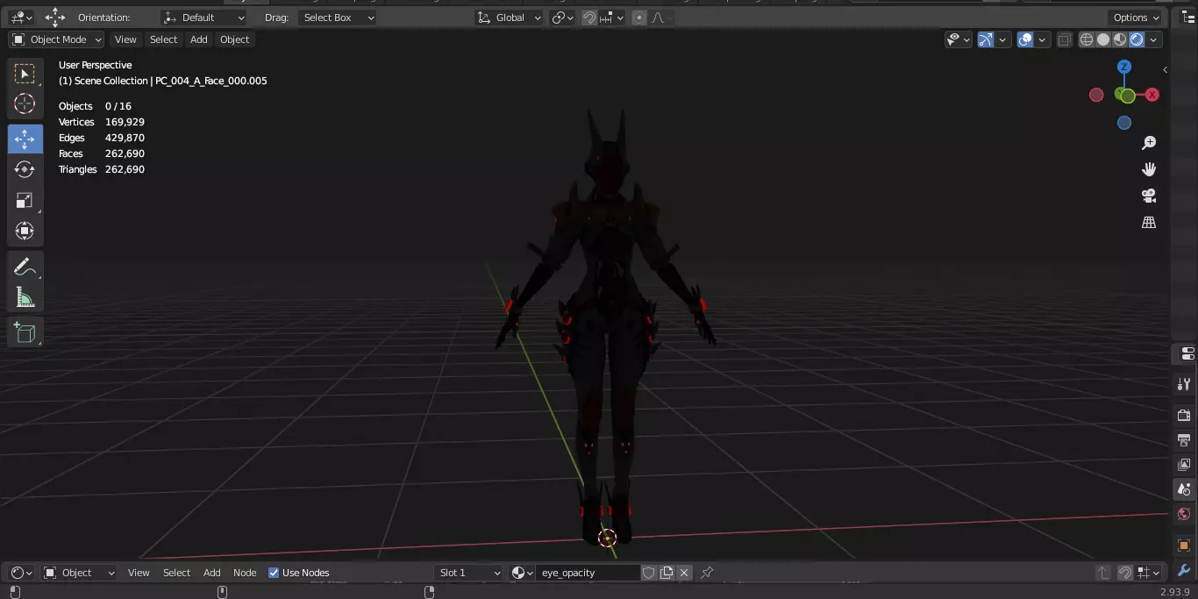Toggle snapping magnet in viewport header
1198x599 pixels.
point(589,18)
